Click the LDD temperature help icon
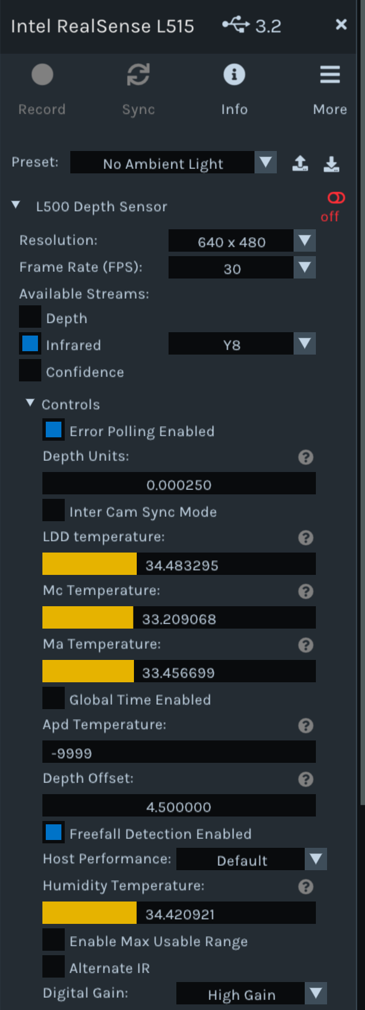 click(x=305, y=537)
